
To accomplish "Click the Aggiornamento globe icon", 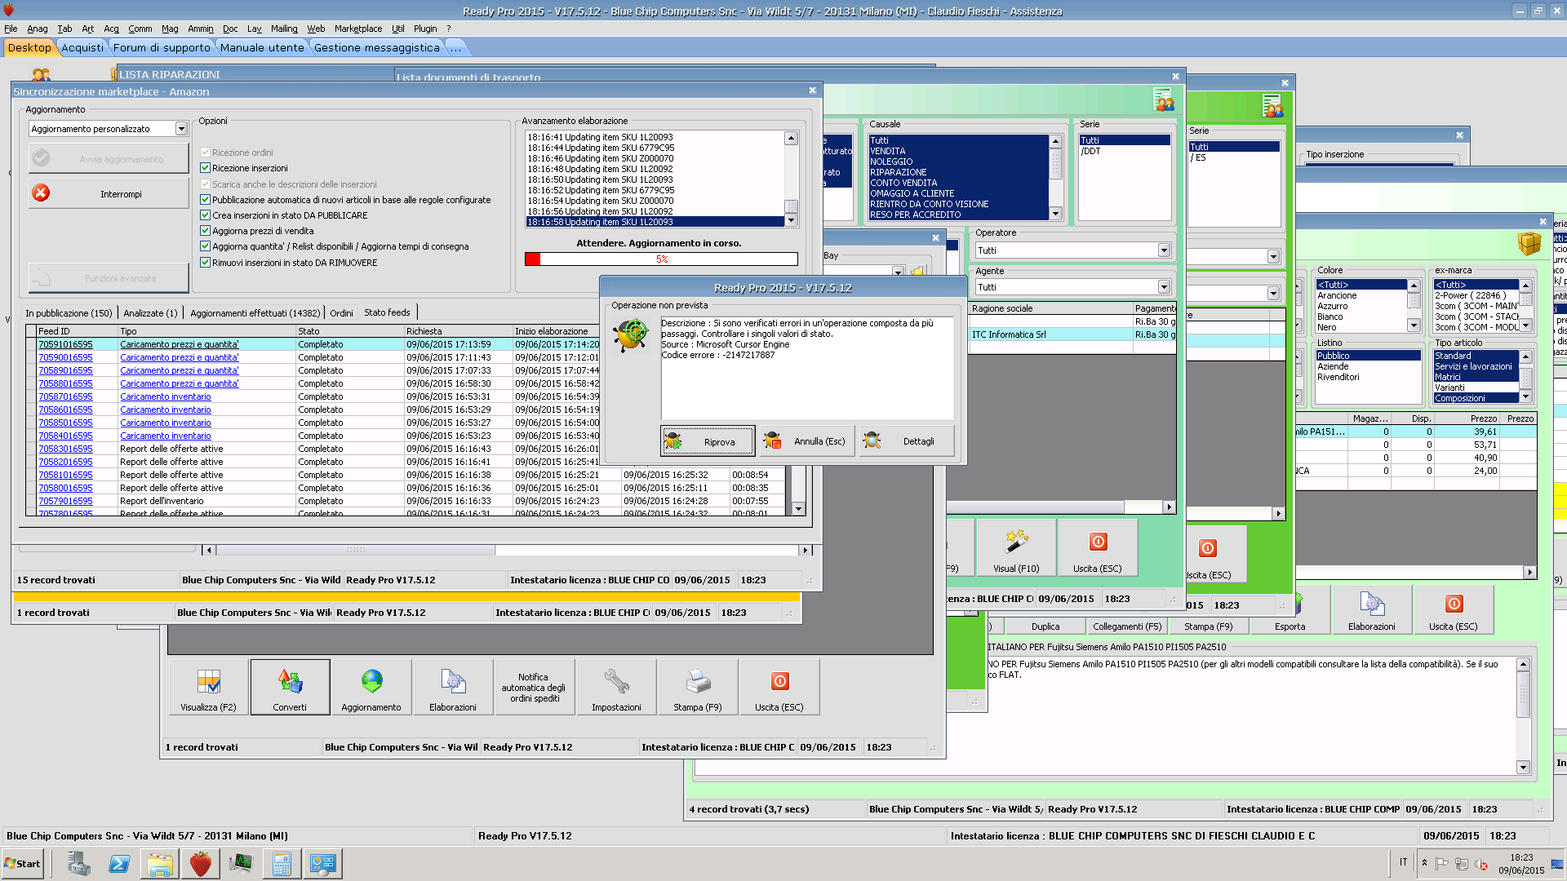I will 371,688.
